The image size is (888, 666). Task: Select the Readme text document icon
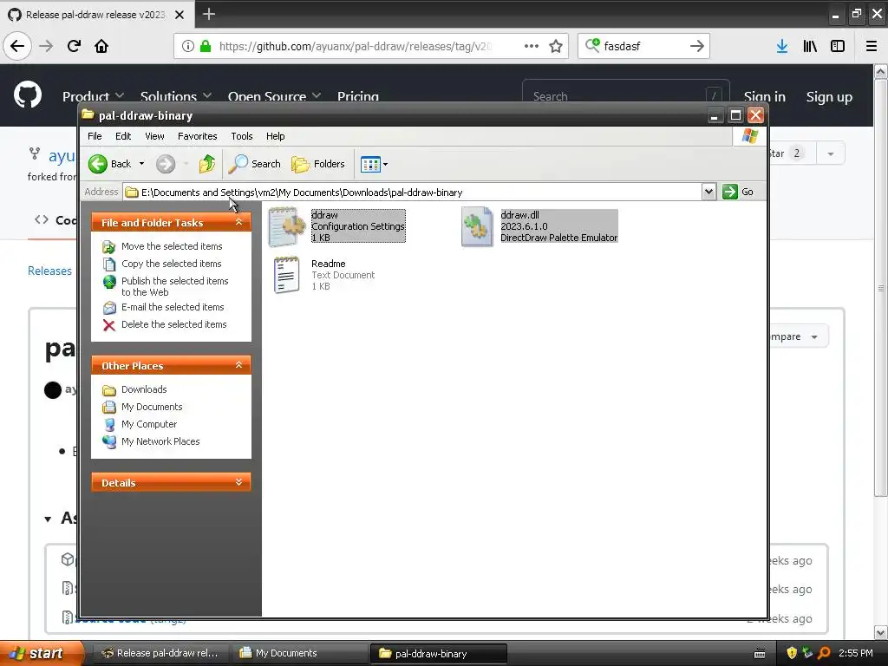(286, 275)
